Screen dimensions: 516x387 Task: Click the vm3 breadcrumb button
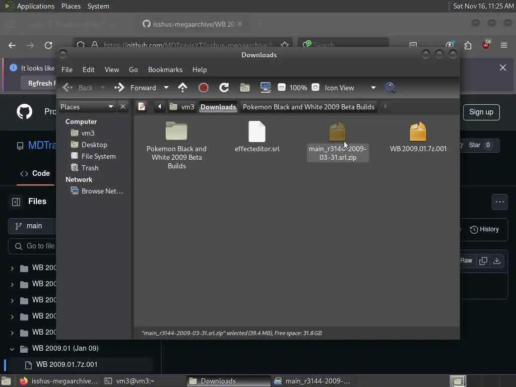(182, 107)
